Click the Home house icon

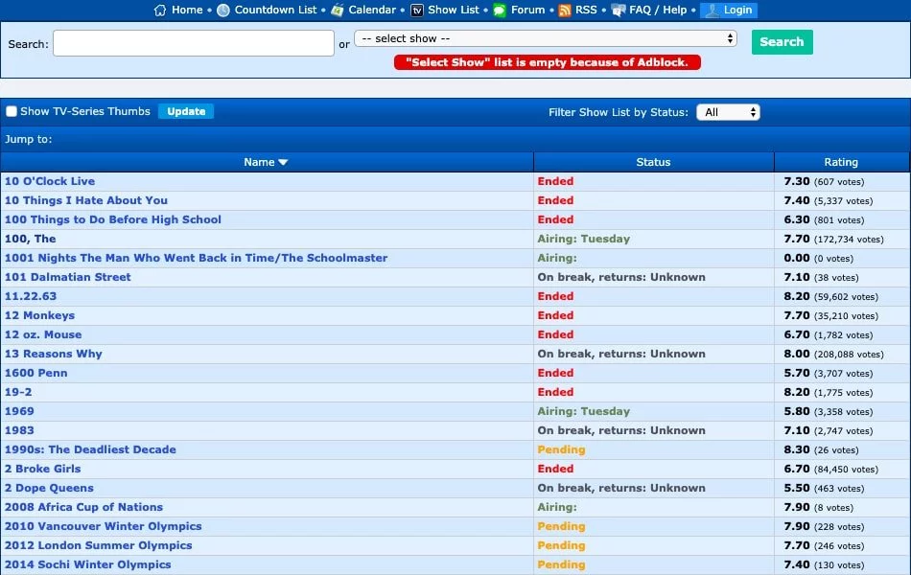pyautogui.click(x=160, y=11)
